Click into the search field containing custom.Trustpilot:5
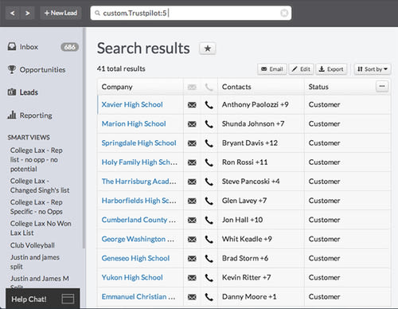This screenshot has width=398, height=309. 191,13
